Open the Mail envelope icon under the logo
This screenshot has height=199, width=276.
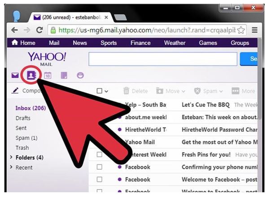[15, 75]
